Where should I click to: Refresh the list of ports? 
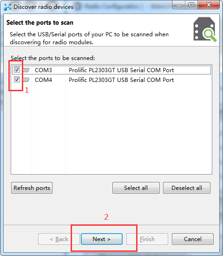pos(32,188)
